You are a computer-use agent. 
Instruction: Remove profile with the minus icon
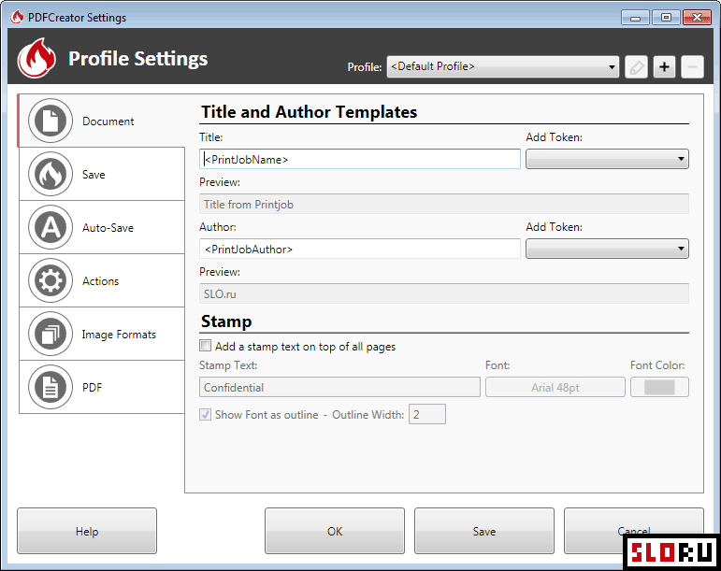pos(692,67)
